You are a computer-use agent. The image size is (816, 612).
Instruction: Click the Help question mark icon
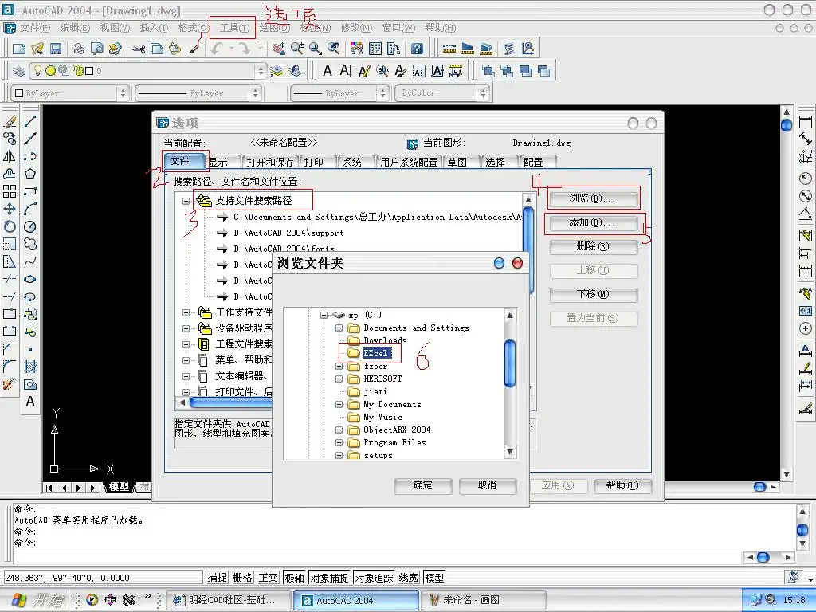[417, 49]
